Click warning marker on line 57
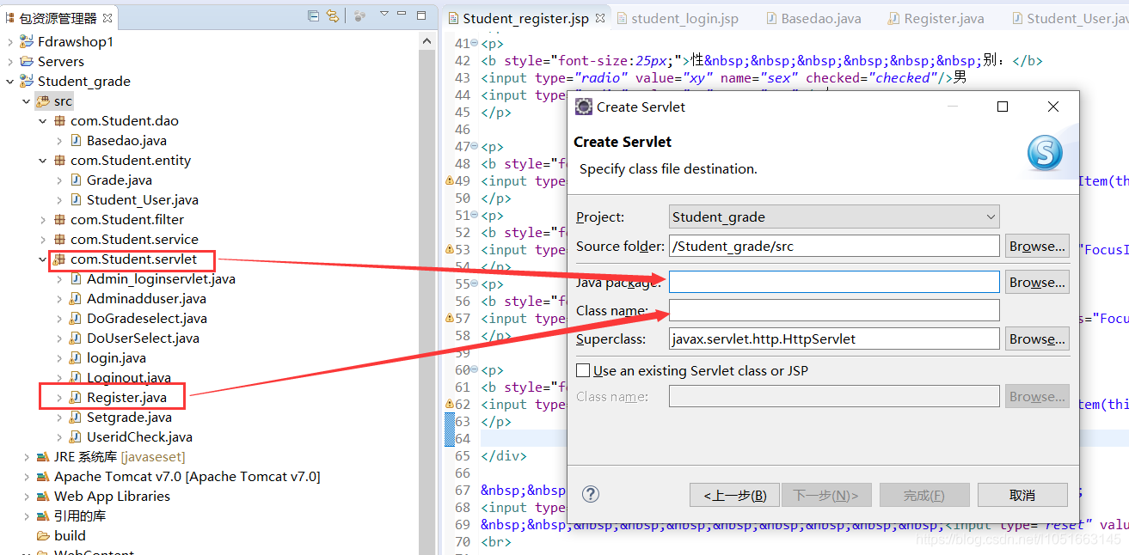Viewport: 1129px width, 555px height. [449, 318]
